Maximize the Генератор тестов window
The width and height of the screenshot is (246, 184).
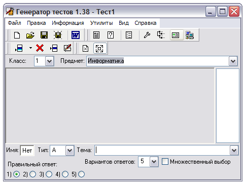click(x=222, y=12)
